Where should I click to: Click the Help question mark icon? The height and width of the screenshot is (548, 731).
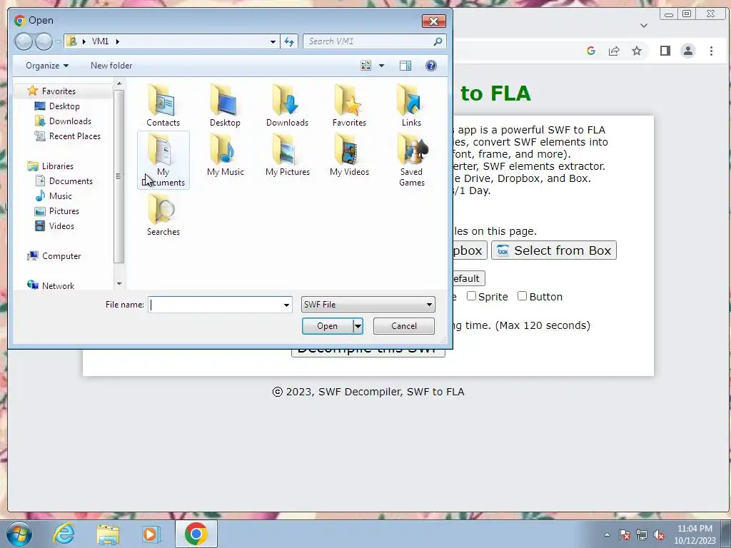[431, 66]
